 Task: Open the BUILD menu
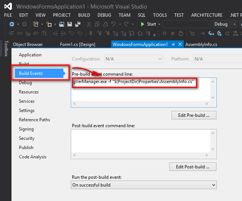click(84, 15)
